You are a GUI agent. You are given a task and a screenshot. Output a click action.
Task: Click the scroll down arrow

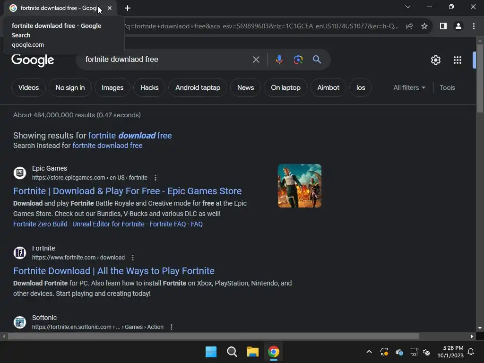point(480,328)
